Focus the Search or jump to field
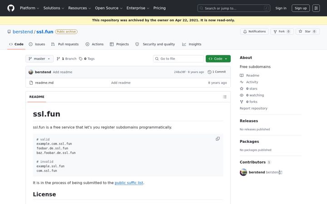The height and width of the screenshot is (204, 327). [234, 8]
